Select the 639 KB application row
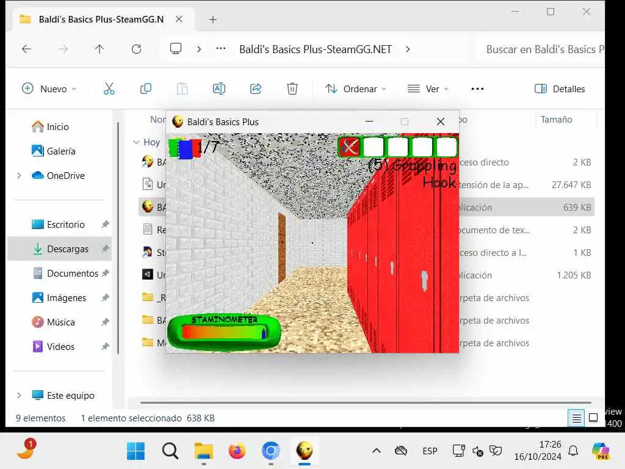Screen dimensions: 625x469 366,207
